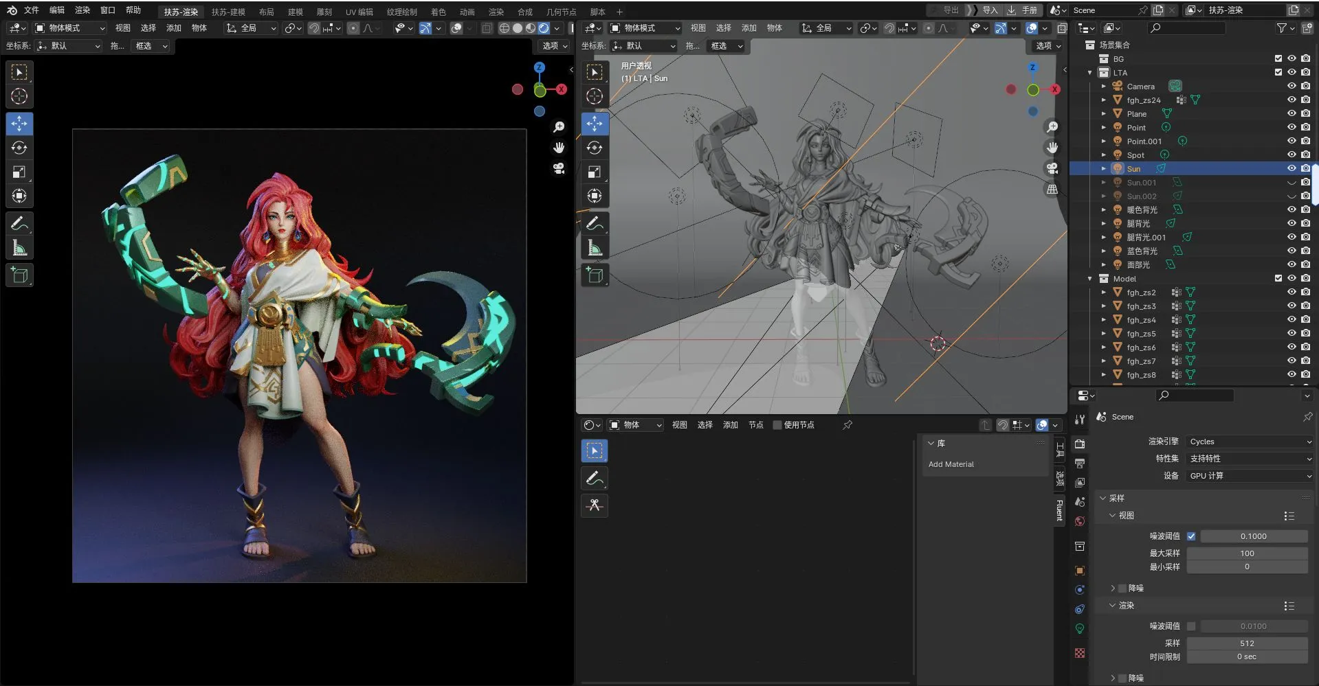
Task: Select the 3D Cursor tool in right viewport
Action: coord(595,97)
